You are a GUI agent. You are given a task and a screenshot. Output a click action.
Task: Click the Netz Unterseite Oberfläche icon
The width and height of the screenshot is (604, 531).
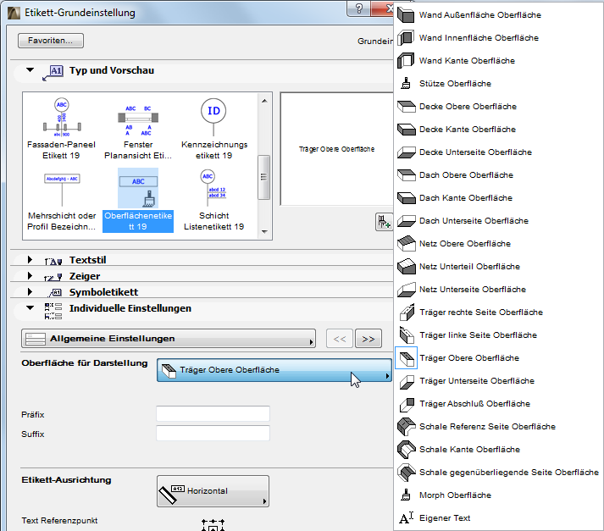point(406,289)
